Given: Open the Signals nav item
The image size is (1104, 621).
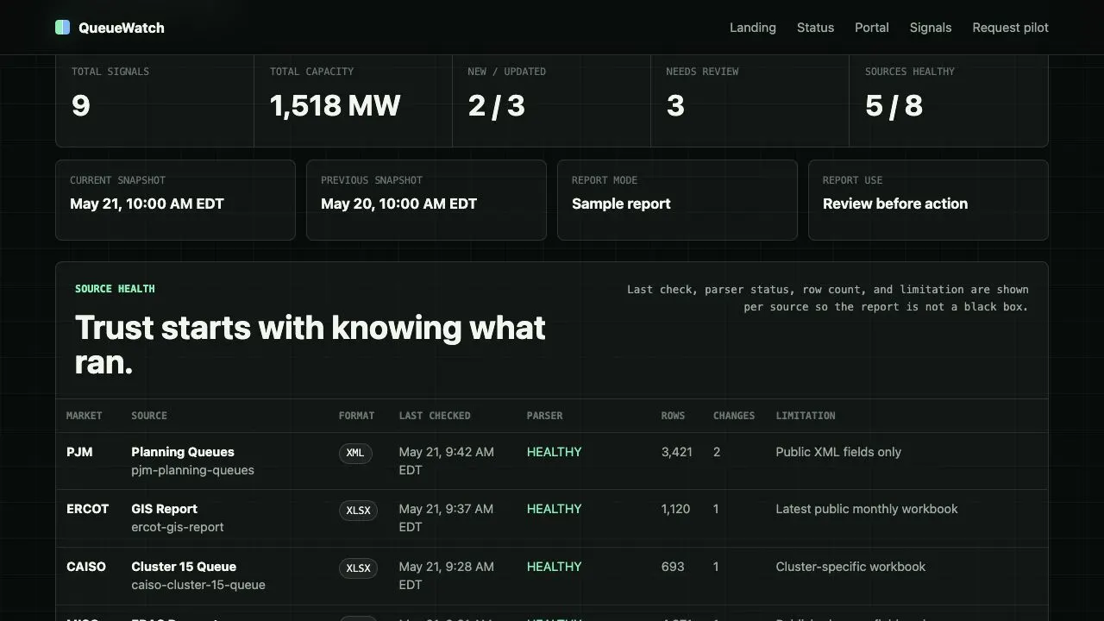Looking at the screenshot, I should click(931, 28).
